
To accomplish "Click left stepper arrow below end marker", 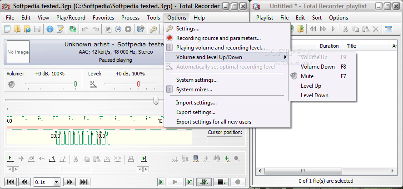I will point(139,169).
